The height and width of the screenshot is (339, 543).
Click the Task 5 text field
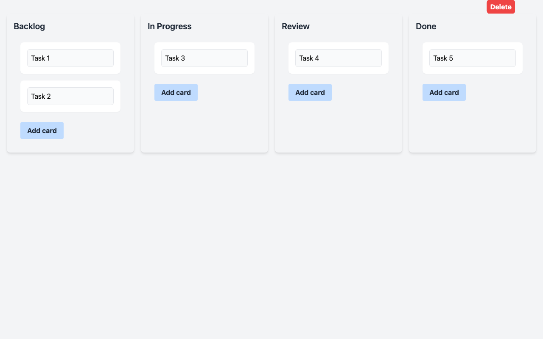pyautogui.click(x=473, y=58)
